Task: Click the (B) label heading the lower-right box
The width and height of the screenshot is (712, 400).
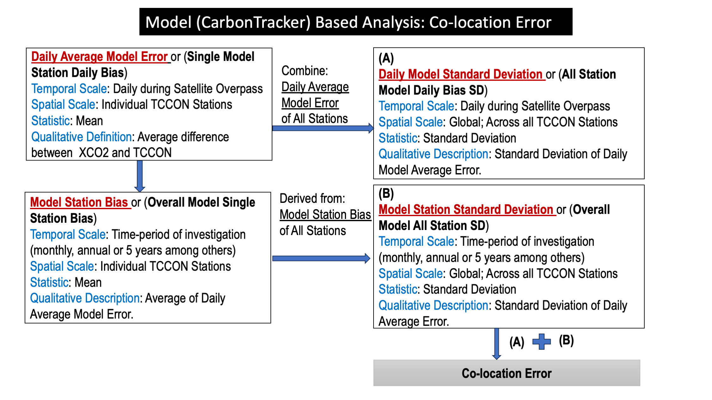Action: point(386,193)
